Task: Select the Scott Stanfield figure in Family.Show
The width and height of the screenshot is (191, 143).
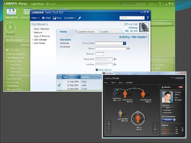Action: 120,114
